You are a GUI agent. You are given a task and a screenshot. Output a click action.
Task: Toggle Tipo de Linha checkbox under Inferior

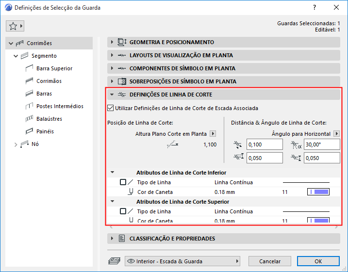(123, 182)
